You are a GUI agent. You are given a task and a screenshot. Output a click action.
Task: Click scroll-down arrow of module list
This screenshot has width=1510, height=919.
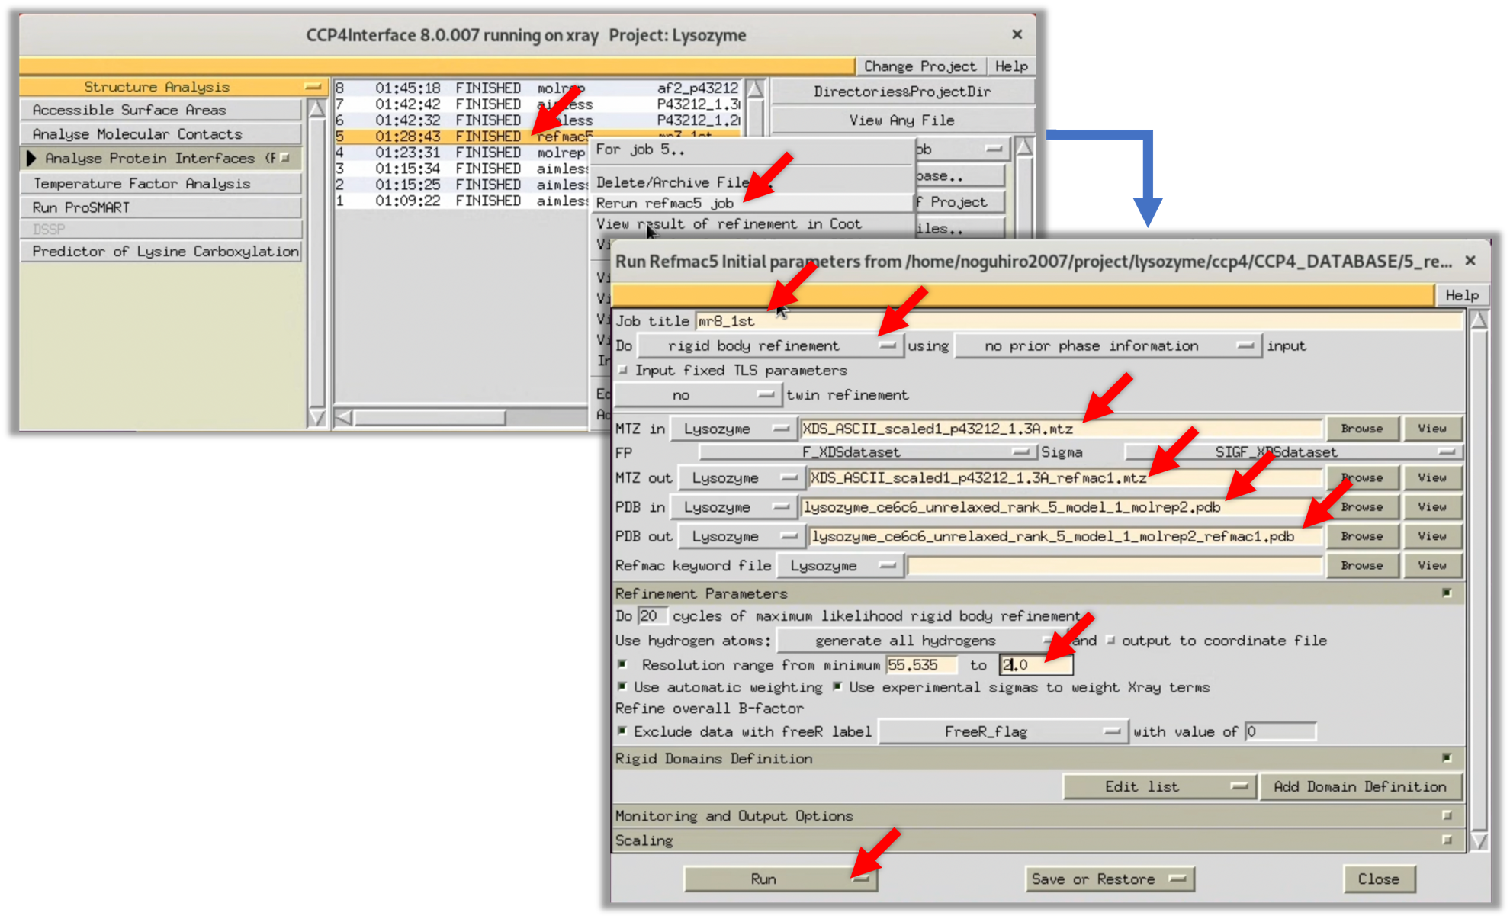coord(316,417)
